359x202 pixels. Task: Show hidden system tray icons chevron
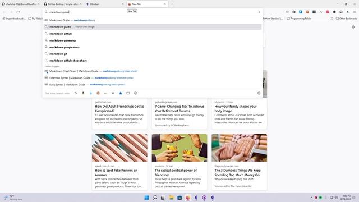311,198
